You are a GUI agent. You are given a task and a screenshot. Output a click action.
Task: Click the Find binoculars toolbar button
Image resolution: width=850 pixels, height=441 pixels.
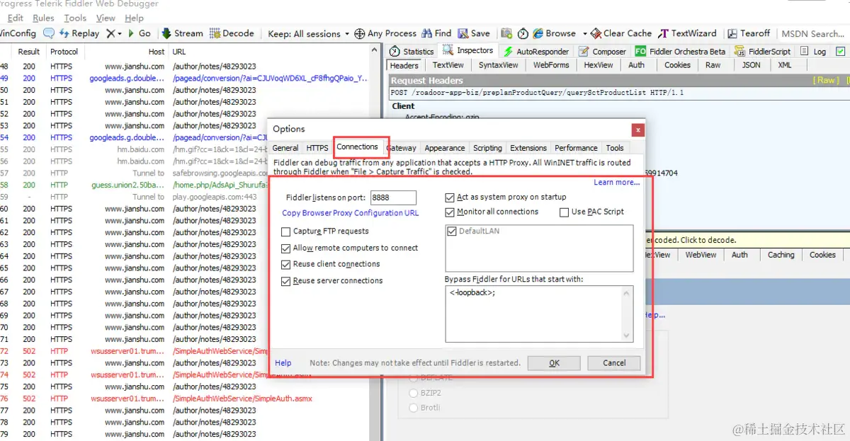coord(436,33)
